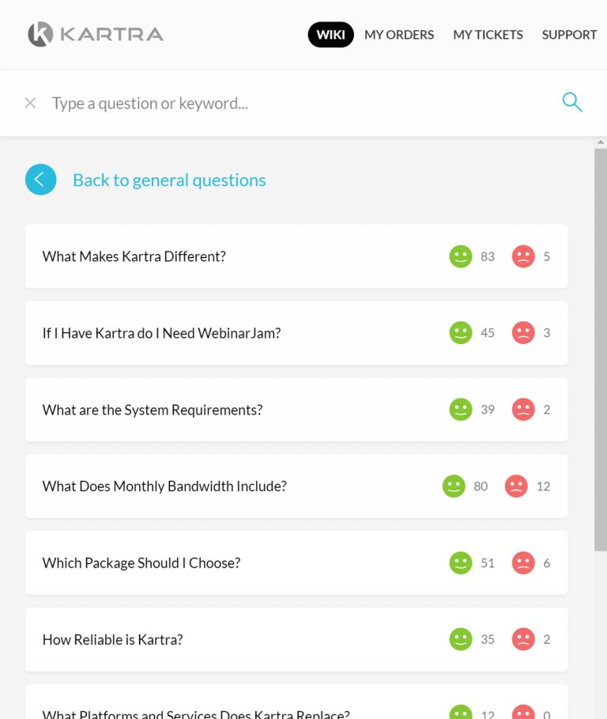Select the WIKI tab

click(x=330, y=35)
